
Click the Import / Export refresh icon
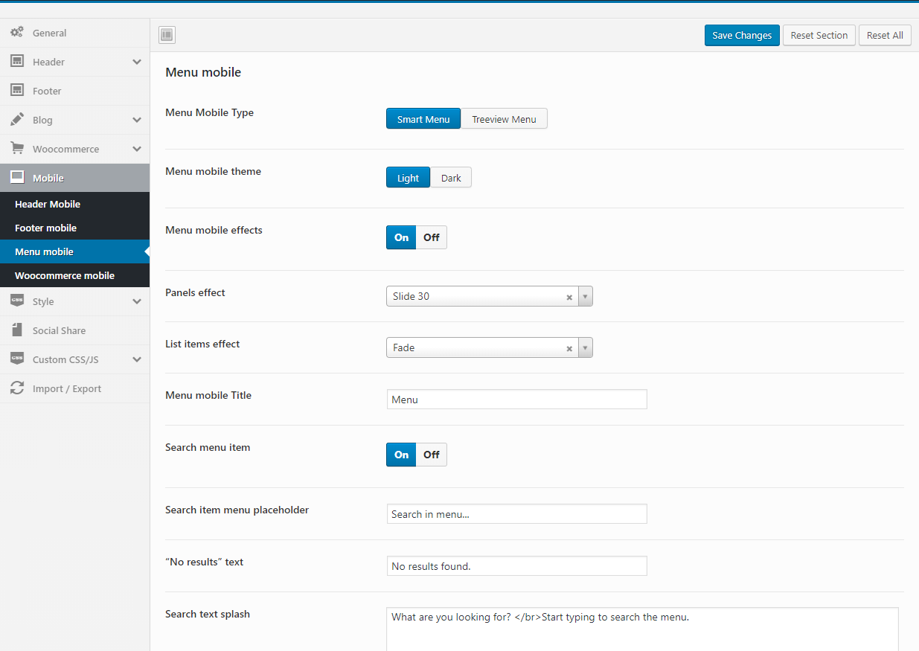pyautogui.click(x=16, y=388)
